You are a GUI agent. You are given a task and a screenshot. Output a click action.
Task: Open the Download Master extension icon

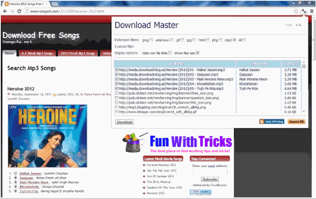304,11
